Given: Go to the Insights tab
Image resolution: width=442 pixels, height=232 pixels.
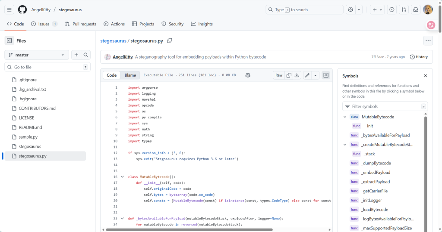Looking at the screenshot, I should (202, 24).
